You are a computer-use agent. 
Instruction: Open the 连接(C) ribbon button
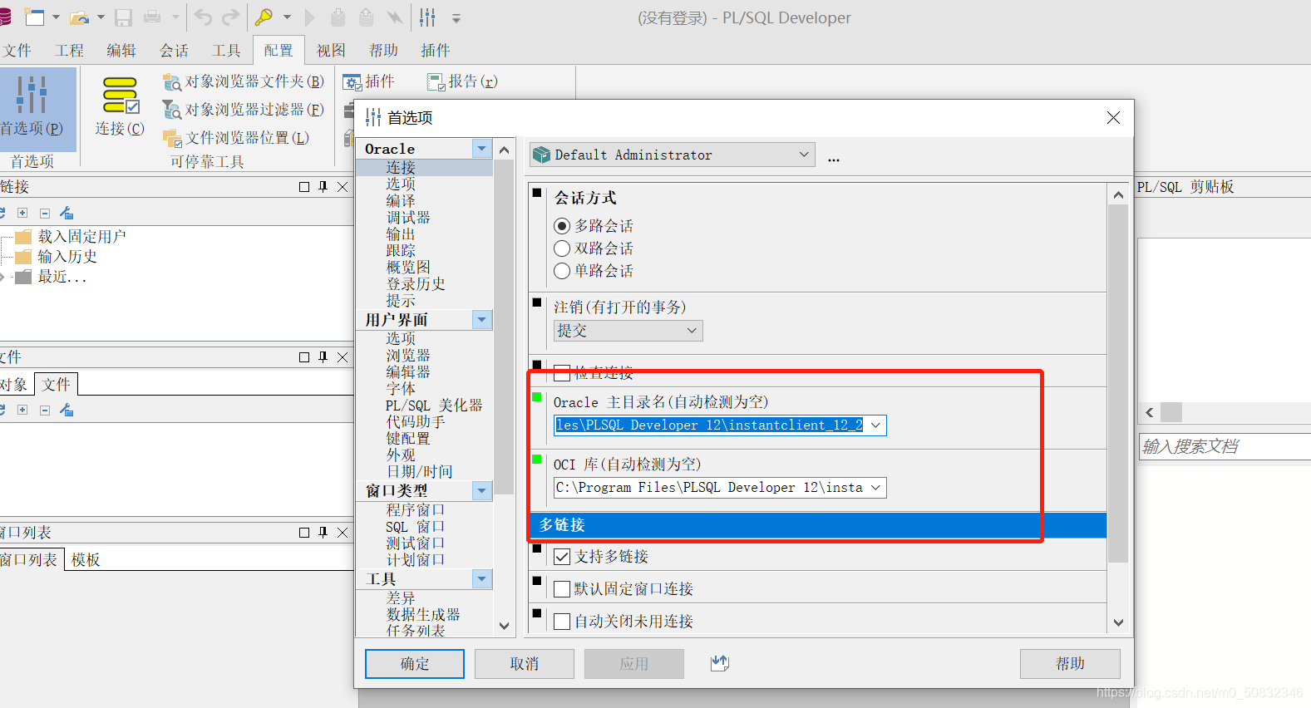pyautogui.click(x=120, y=106)
